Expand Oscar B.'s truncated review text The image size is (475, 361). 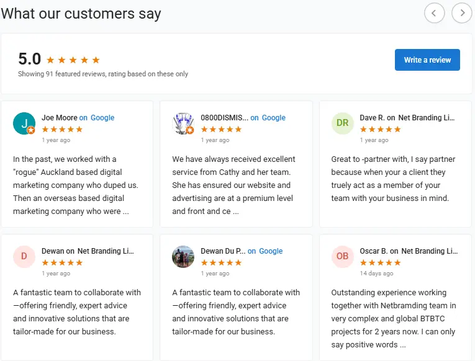click(403, 345)
